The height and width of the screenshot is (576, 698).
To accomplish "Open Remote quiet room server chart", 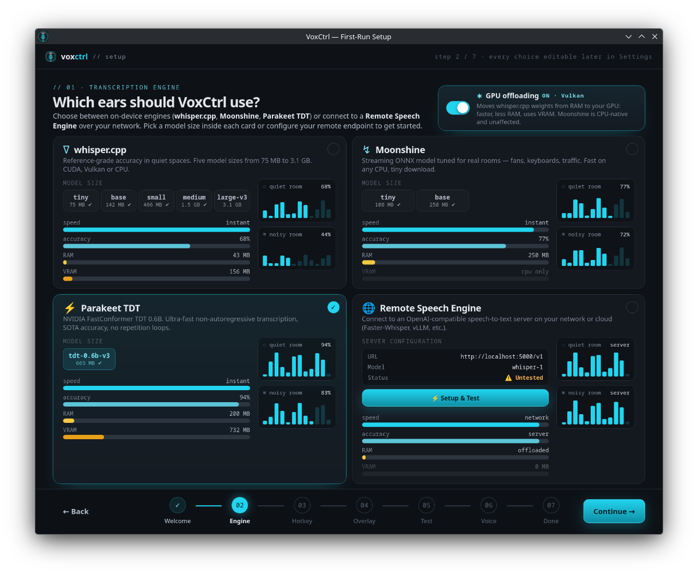I will pyautogui.click(x=596, y=359).
